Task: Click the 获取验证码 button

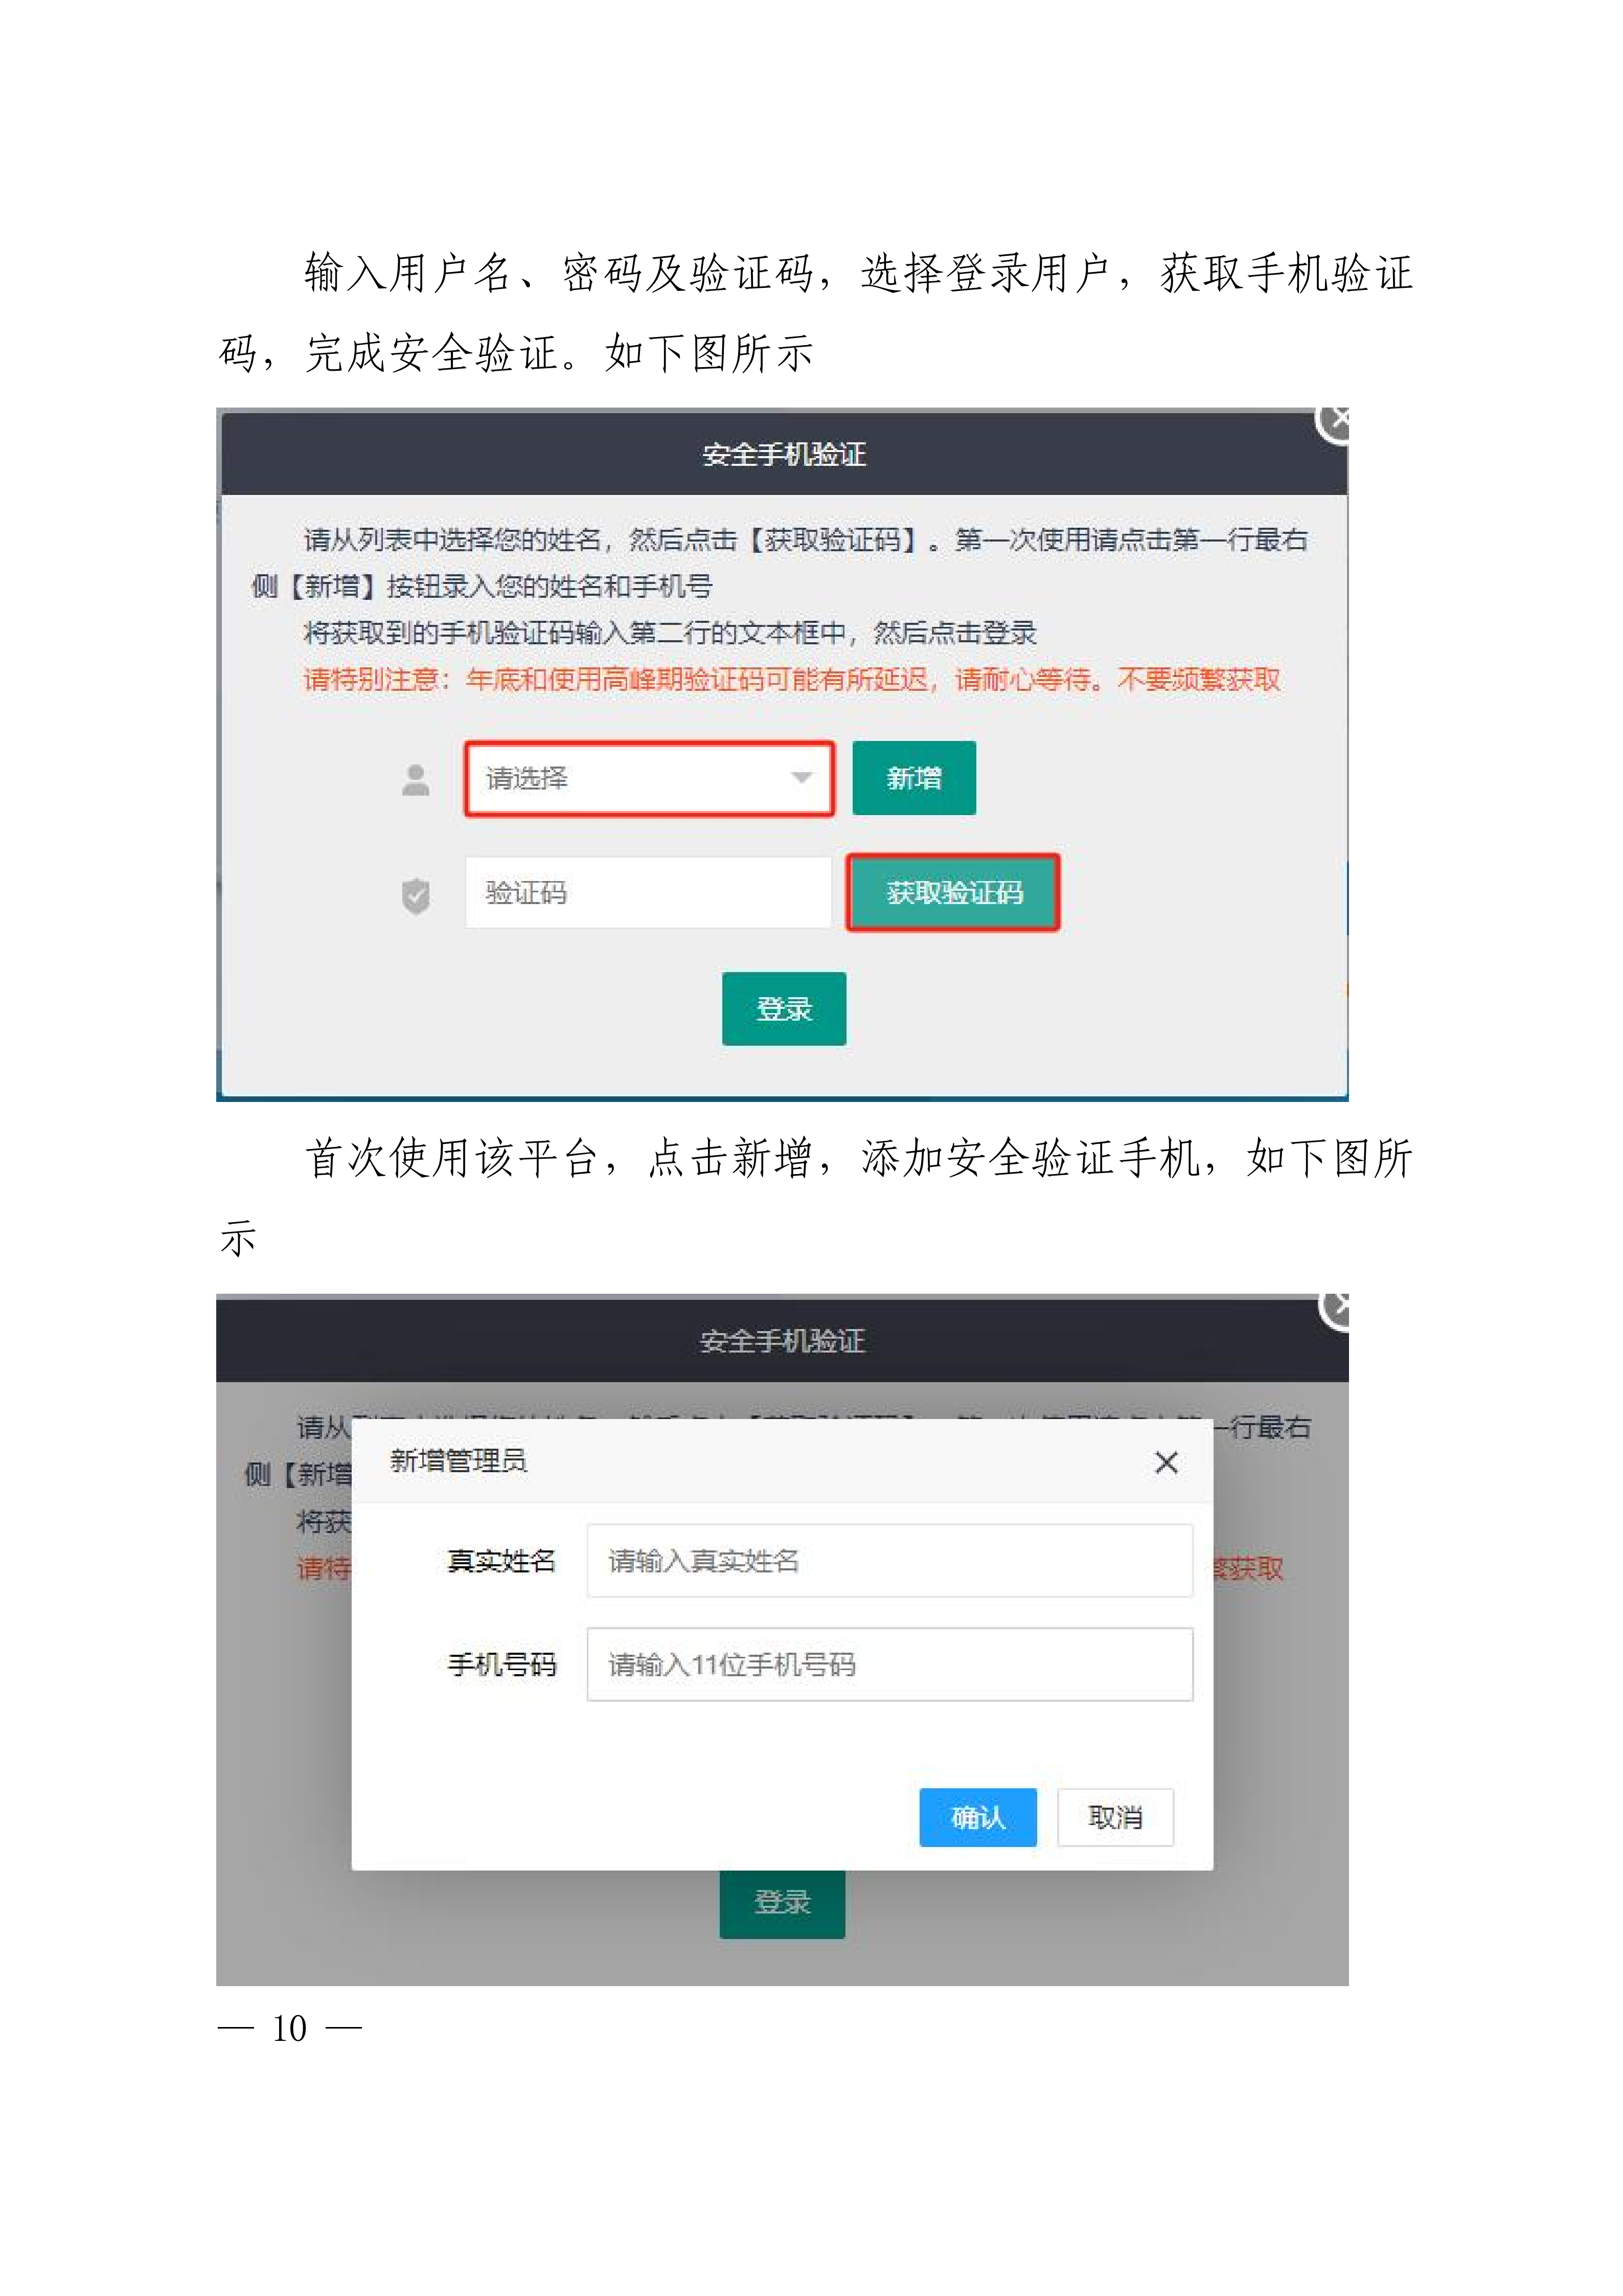Action: 952,892
